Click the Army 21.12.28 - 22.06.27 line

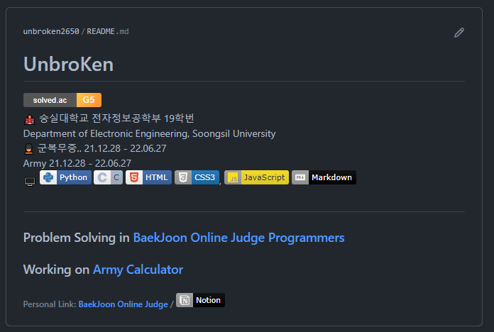77,163
